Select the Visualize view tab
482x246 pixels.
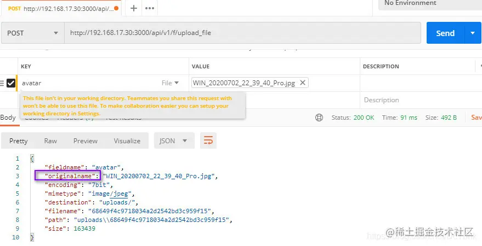tap(127, 141)
